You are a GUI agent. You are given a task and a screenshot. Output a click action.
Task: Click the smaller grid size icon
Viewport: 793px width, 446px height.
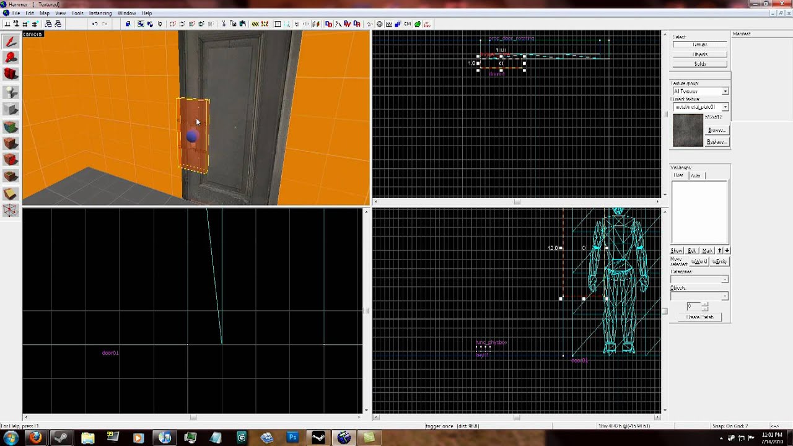point(25,24)
